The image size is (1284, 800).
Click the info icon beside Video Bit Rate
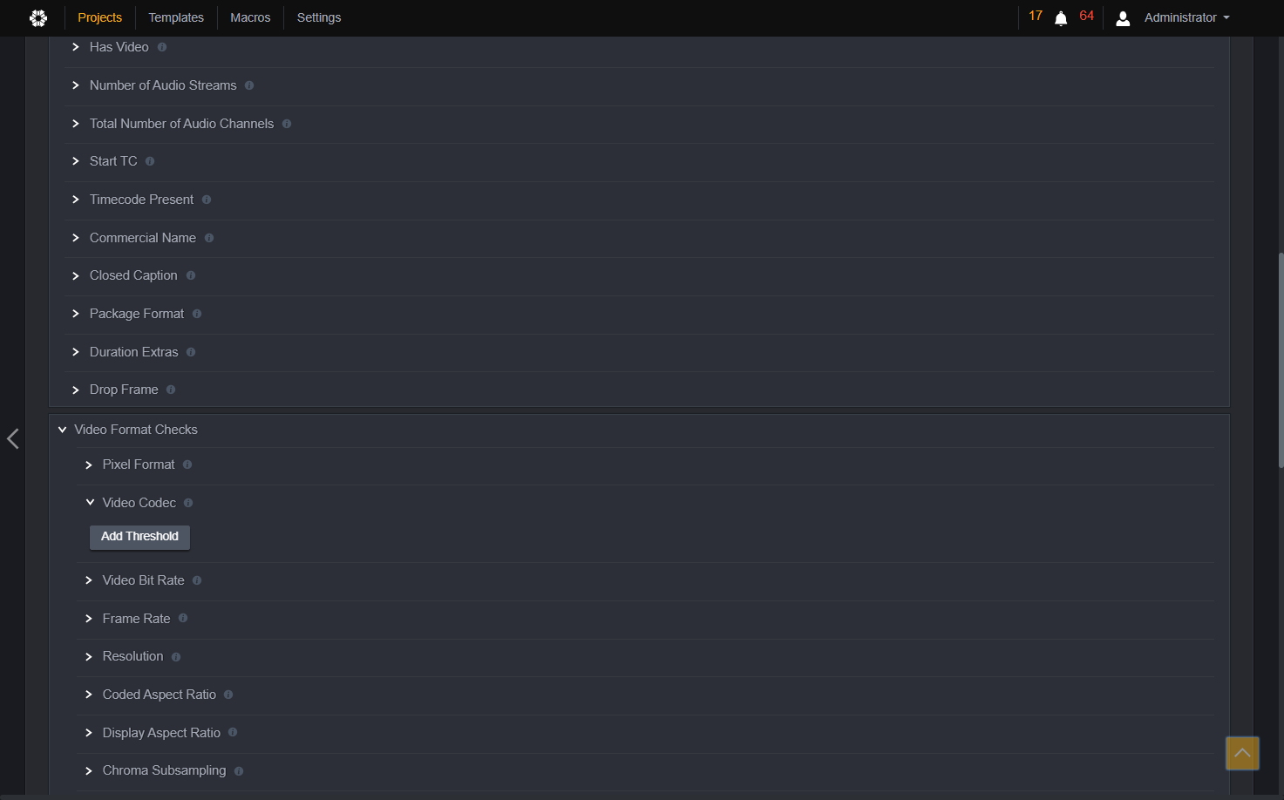pyautogui.click(x=197, y=580)
